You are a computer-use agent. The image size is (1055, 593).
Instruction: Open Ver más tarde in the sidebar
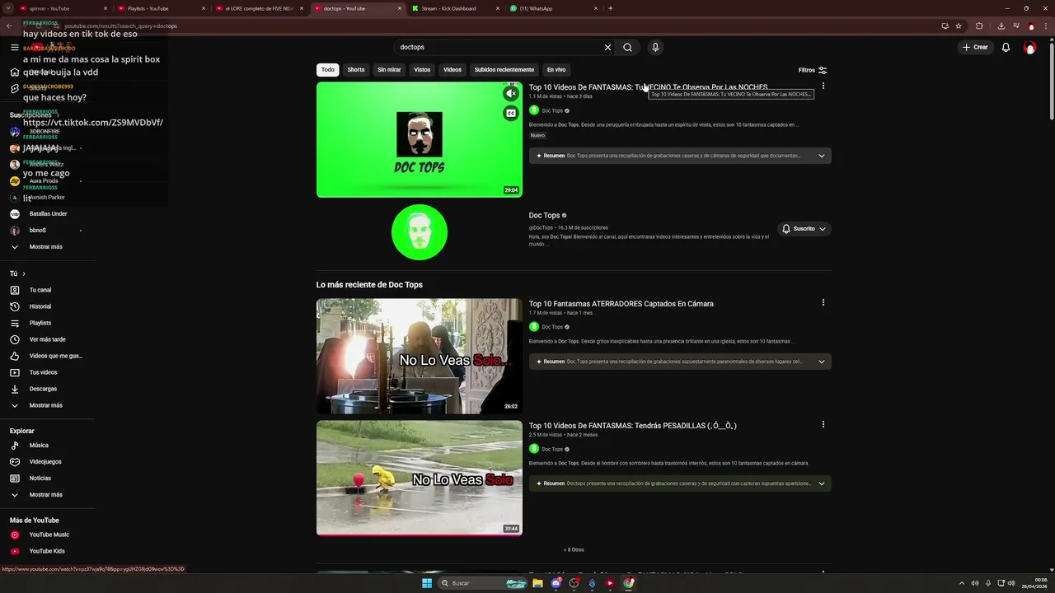pyautogui.click(x=48, y=339)
